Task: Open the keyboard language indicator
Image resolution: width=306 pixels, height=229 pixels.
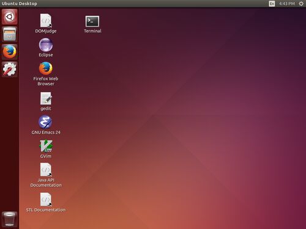Action: pos(272,4)
